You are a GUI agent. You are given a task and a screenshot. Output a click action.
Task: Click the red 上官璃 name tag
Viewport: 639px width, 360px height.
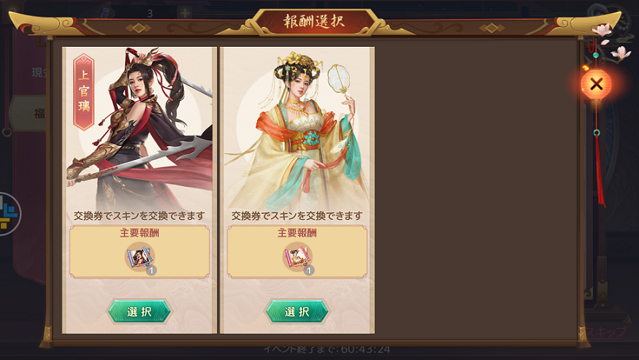pos(83,92)
